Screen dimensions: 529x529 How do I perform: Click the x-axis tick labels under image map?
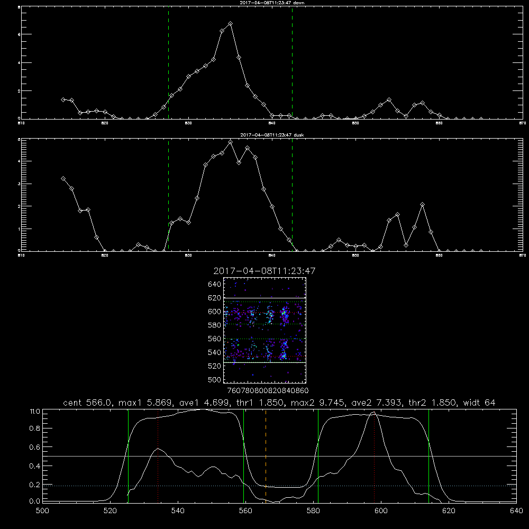pos(268,391)
